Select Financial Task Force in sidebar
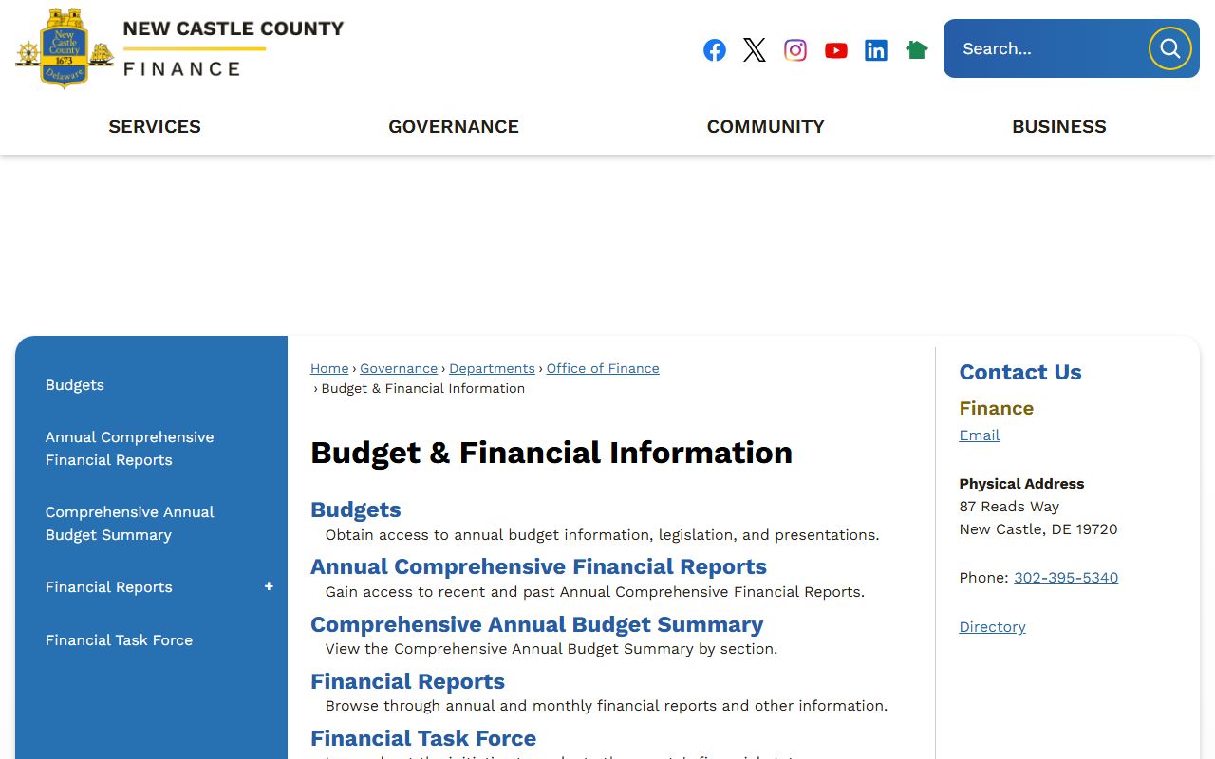The height and width of the screenshot is (759, 1215). (120, 640)
